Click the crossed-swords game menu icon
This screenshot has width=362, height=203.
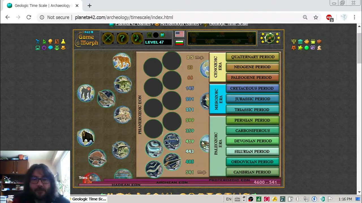(108, 38)
